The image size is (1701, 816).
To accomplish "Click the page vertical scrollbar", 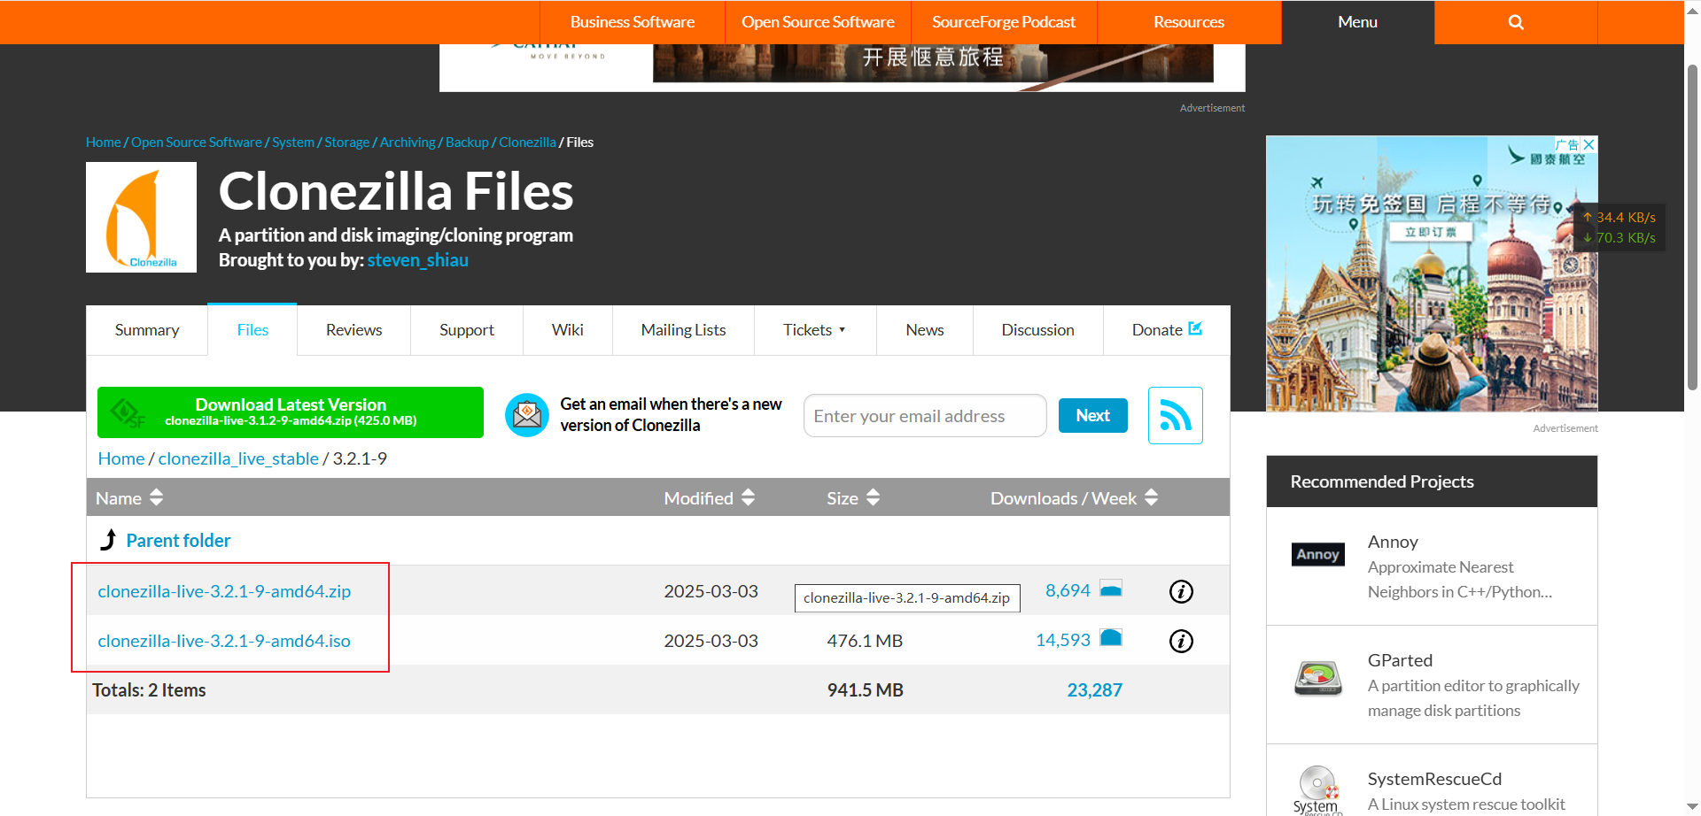I will 1692,226.
